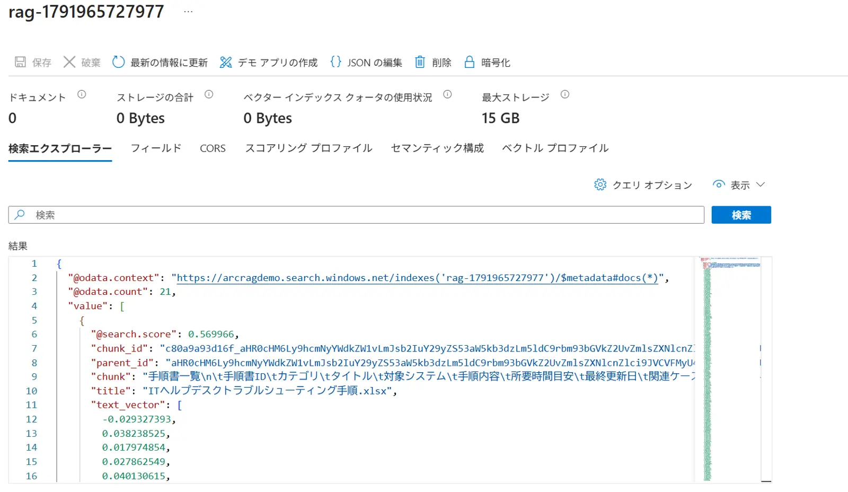Screen dimensions: 848x492
Task: Click the 暗号化 lock icon
Action: point(469,62)
